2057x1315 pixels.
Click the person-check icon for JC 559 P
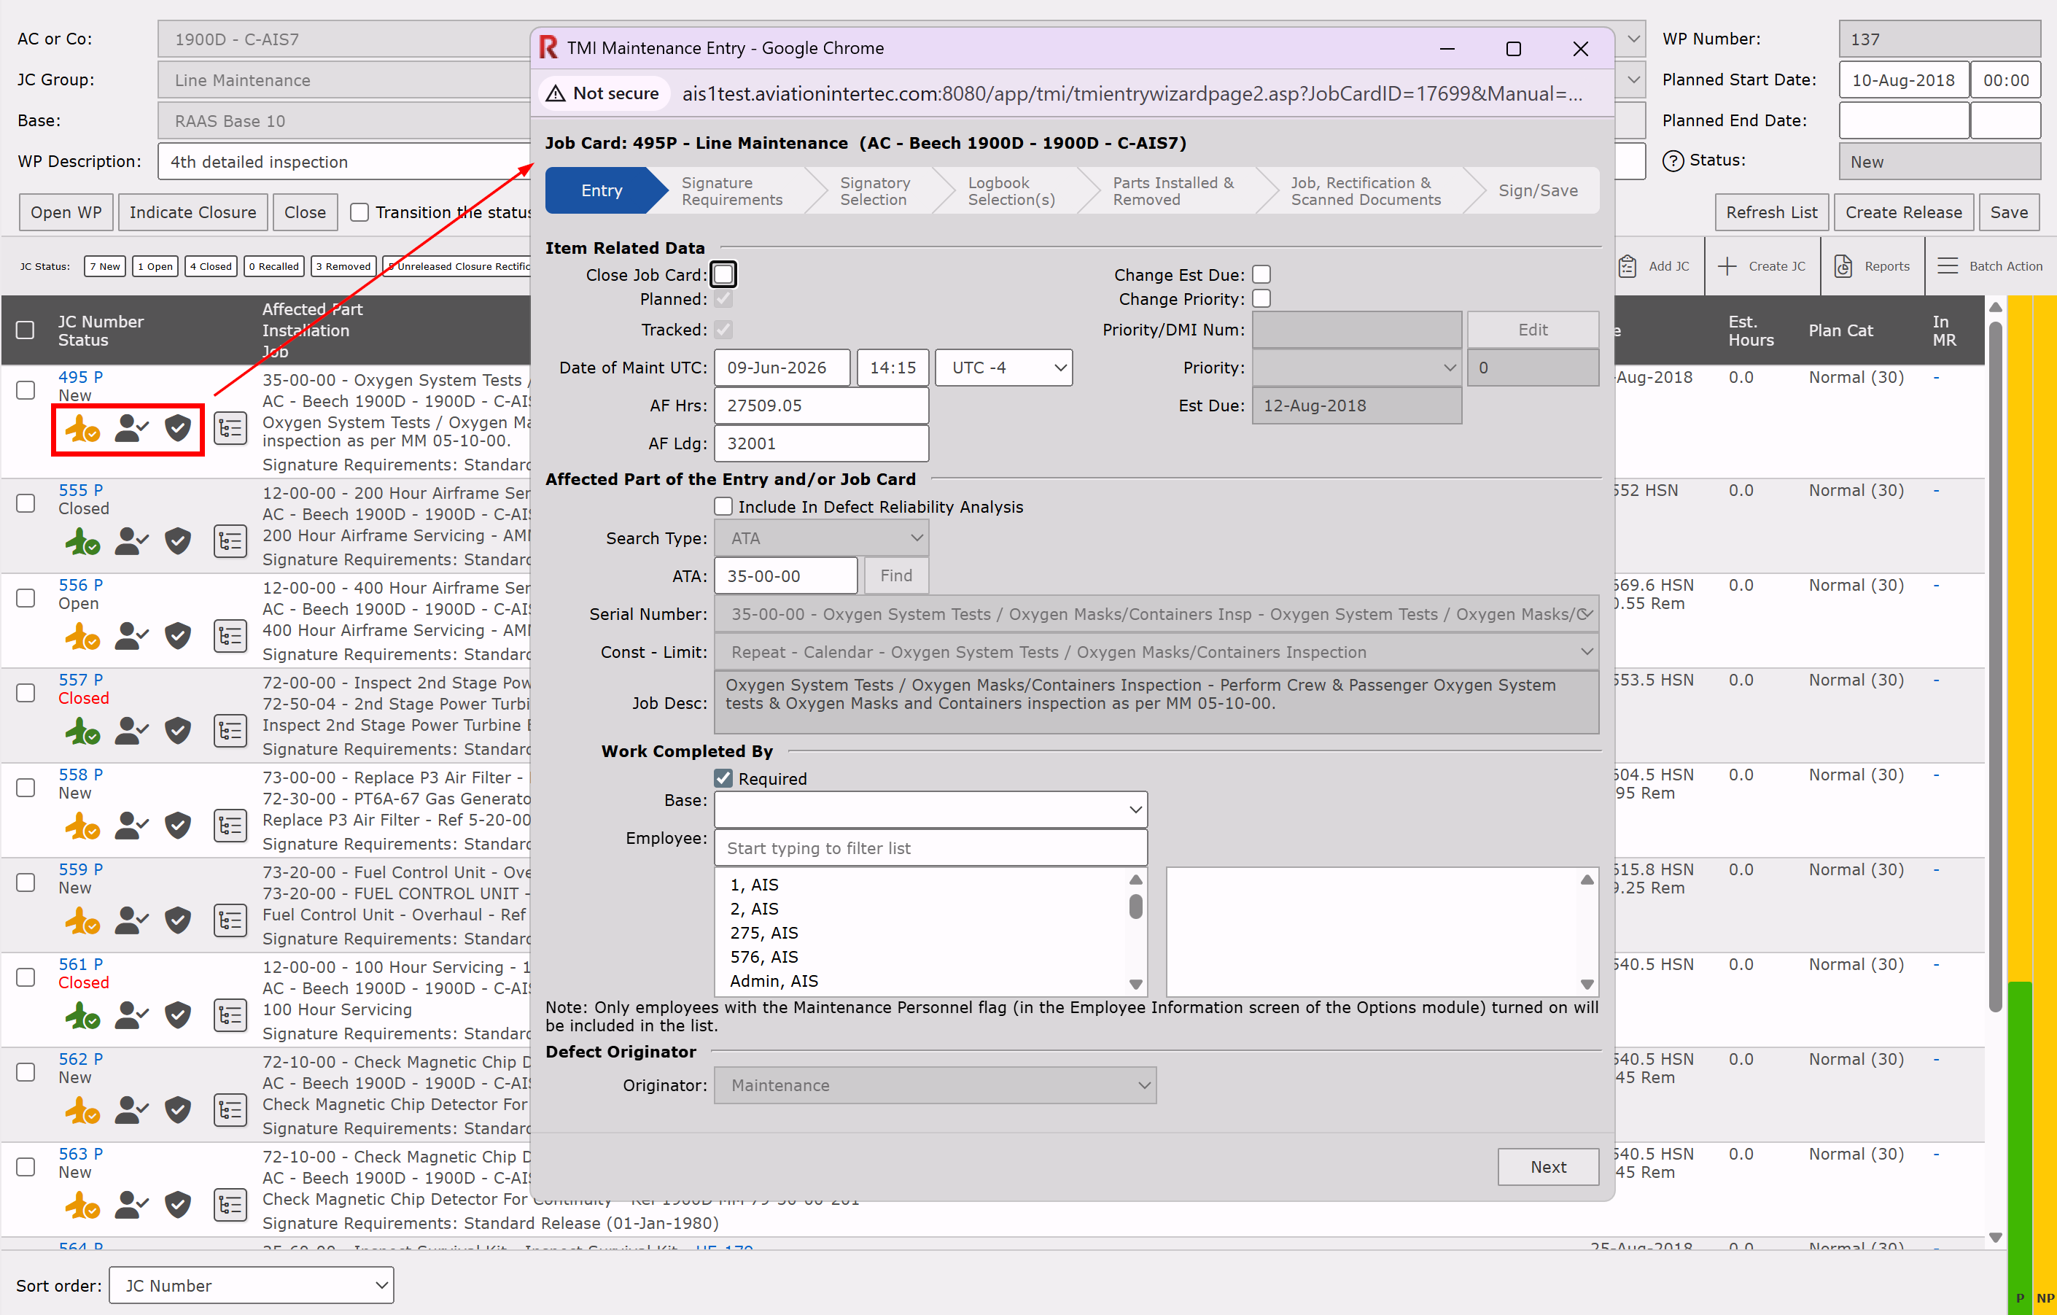[x=131, y=920]
